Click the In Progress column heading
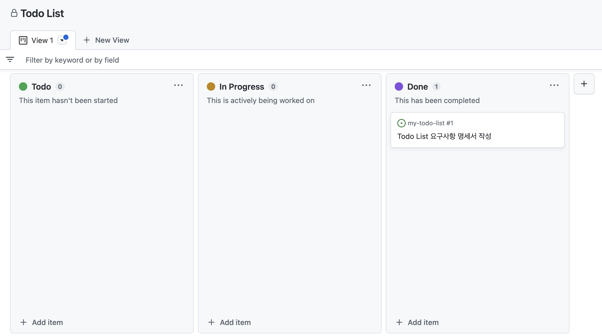Image resolution: width=602 pixels, height=336 pixels. [242, 86]
